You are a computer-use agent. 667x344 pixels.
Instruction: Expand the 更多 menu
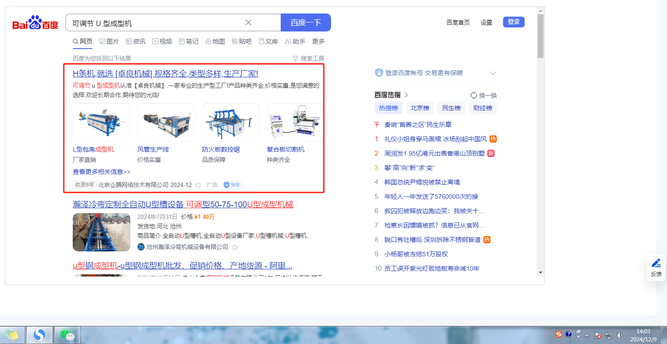click(318, 41)
